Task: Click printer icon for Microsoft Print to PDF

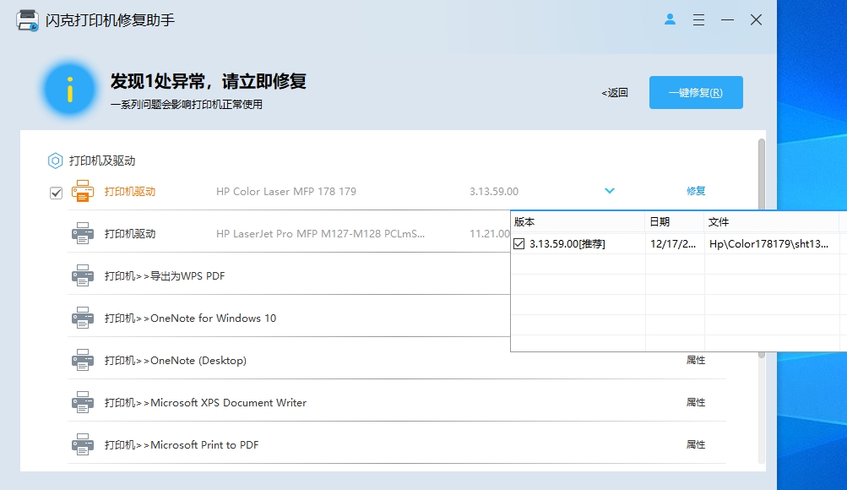Action: coord(82,444)
